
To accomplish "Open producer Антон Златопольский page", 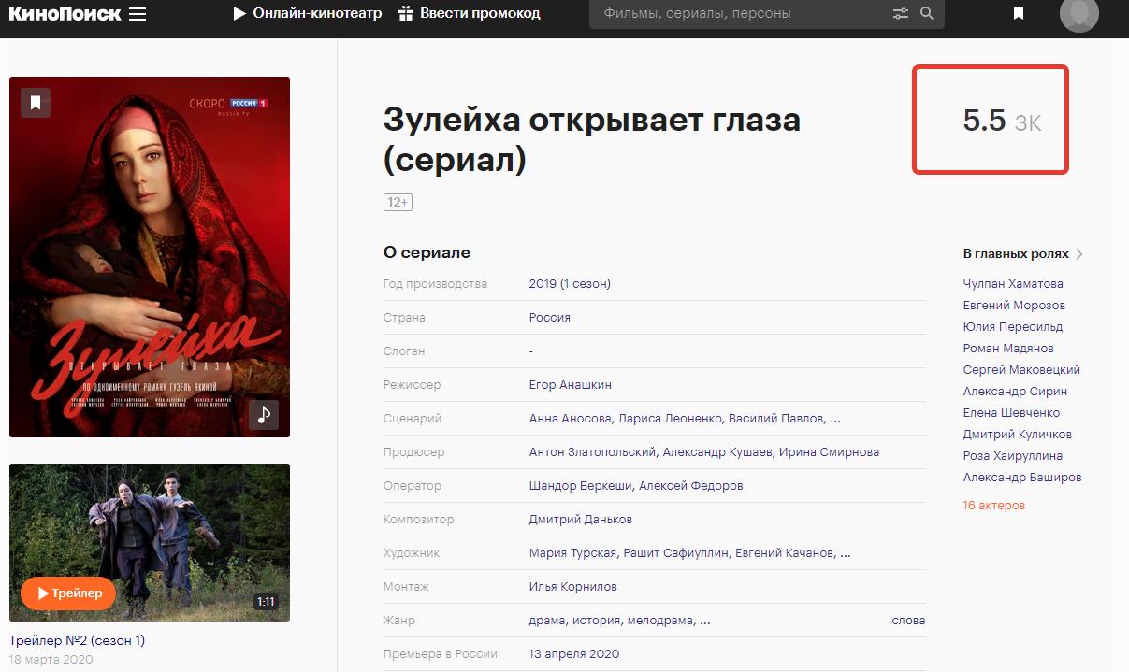I will [x=592, y=451].
